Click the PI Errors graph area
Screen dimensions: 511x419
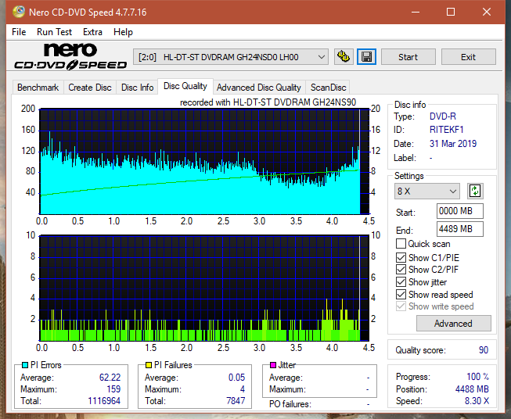[204, 162]
